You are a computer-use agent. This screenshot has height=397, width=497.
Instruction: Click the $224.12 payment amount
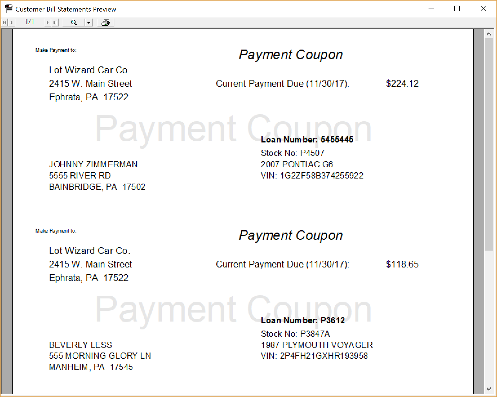point(402,84)
